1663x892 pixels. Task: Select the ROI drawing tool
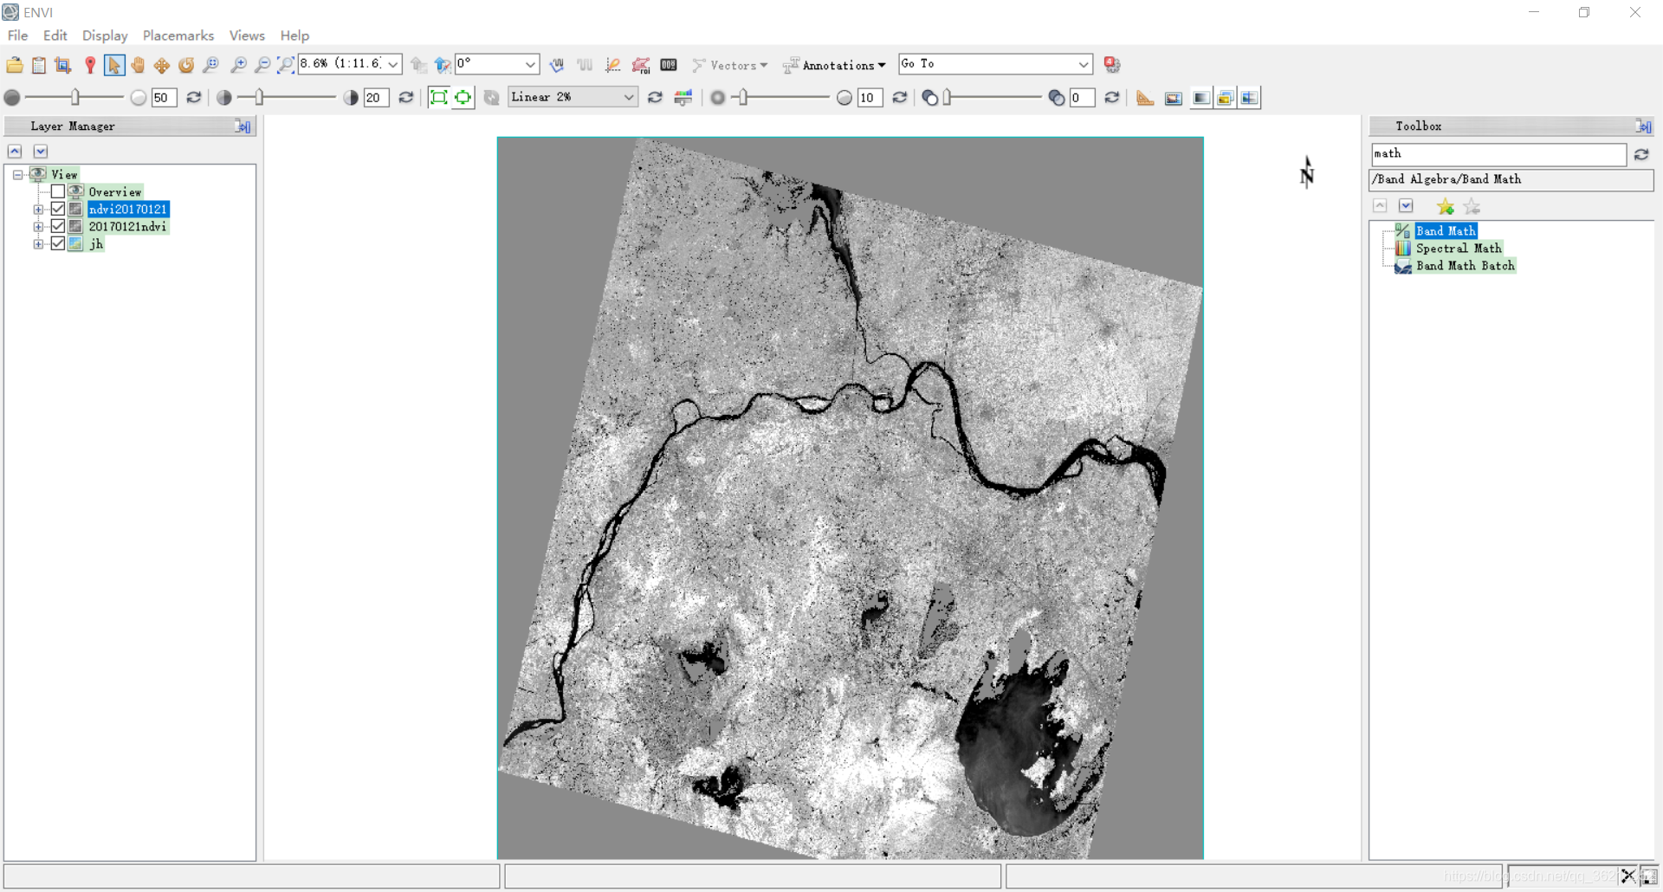tap(642, 65)
